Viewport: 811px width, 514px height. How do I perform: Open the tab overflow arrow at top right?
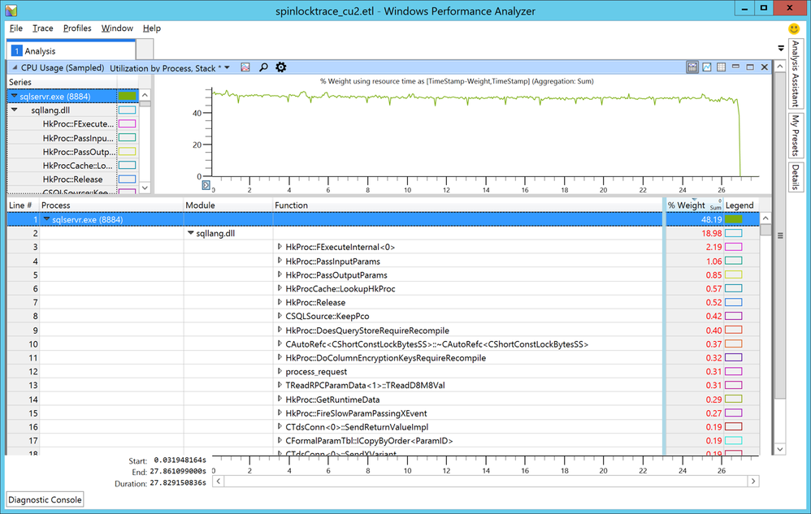[x=780, y=48]
